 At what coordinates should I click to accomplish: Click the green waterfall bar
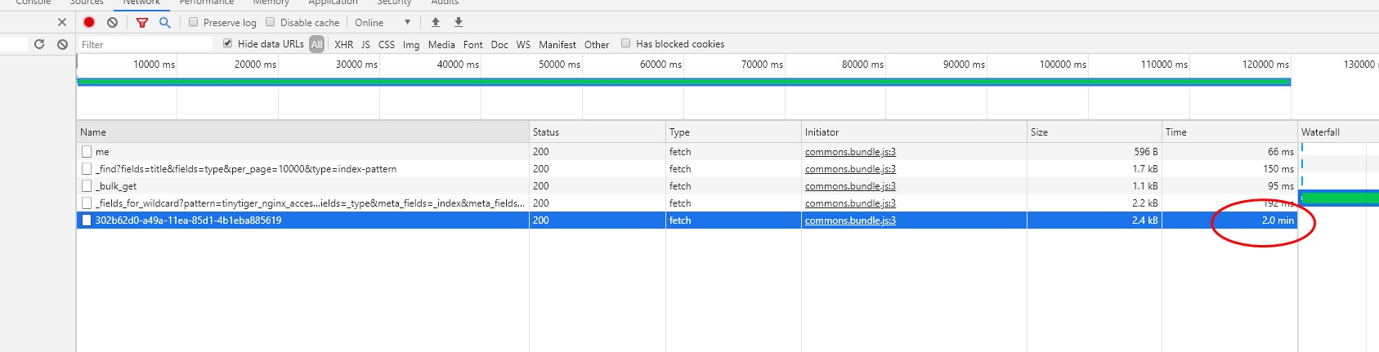[x=1339, y=198]
